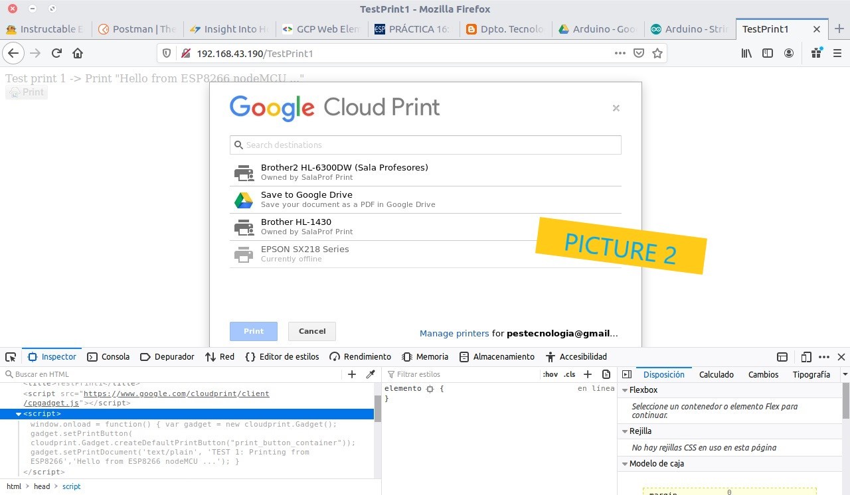The height and width of the screenshot is (495, 850).
Task: Create a new node in Inspector
Action: point(352,374)
